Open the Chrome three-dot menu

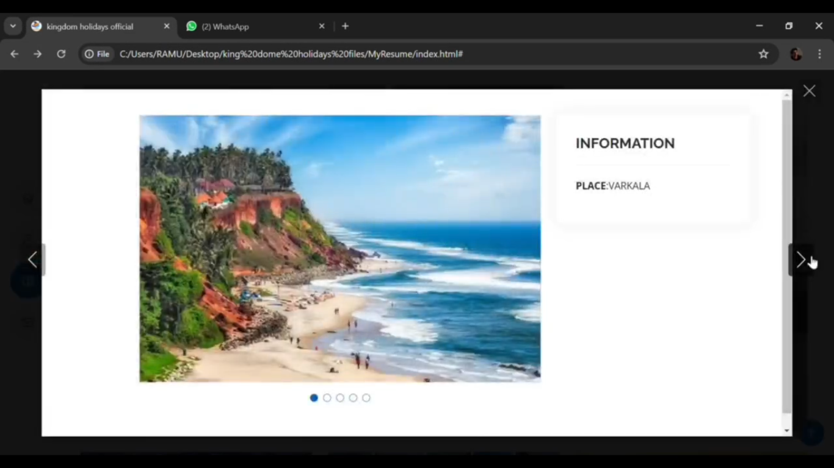pyautogui.click(x=820, y=54)
